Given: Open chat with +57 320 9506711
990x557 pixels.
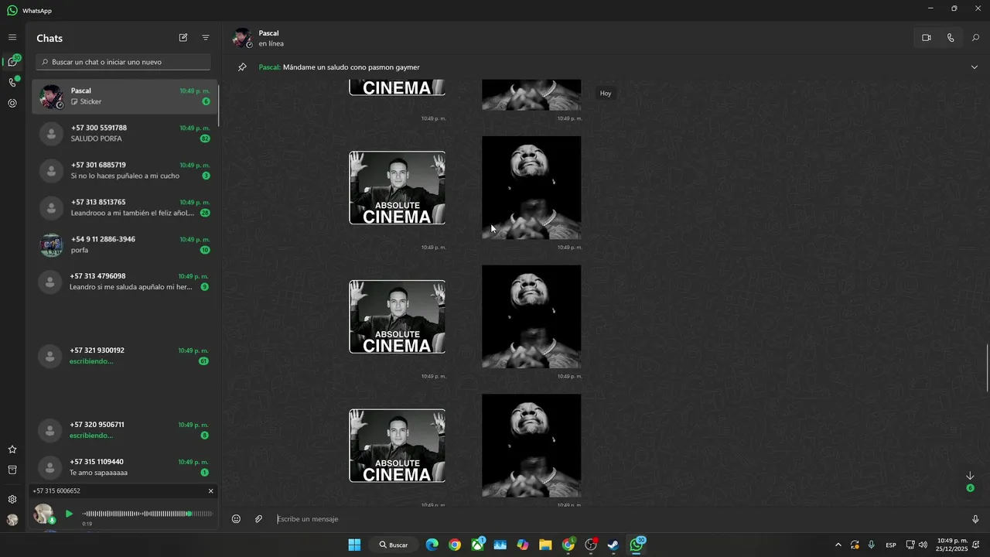Looking at the screenshot, I should coord(125,430).
